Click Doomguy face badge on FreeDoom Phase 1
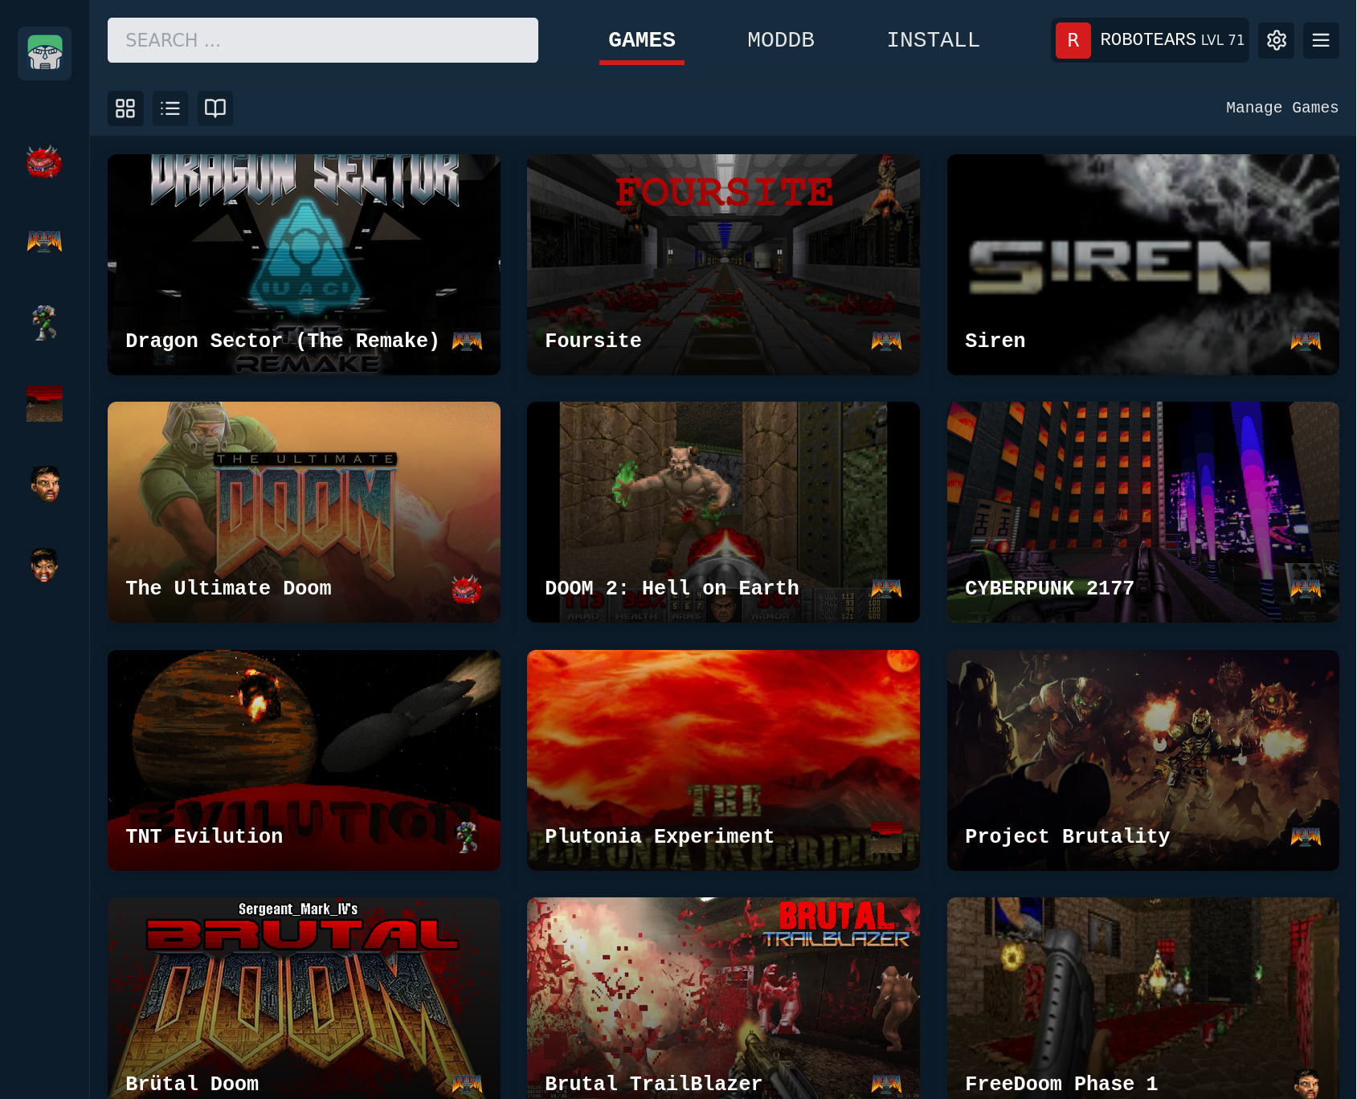This screenshot has height=1099, width=1357. pyautogui.click(x=1306, y=1084)
